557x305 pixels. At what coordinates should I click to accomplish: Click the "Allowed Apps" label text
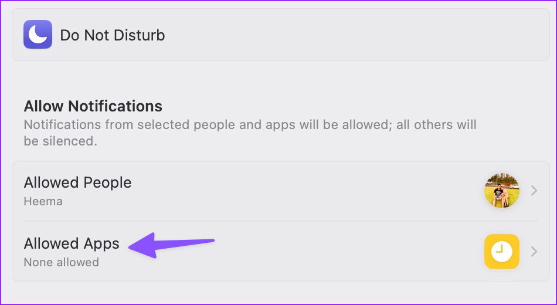coord(72,243)
